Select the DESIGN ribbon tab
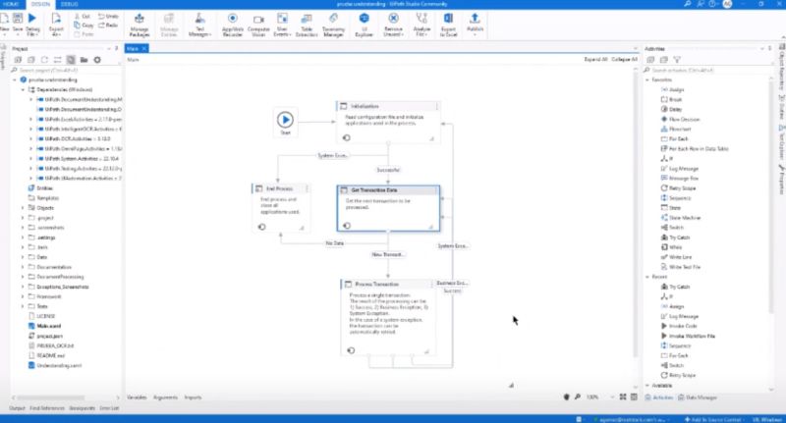This screenshot has width=786, height=423. (40, 4)
